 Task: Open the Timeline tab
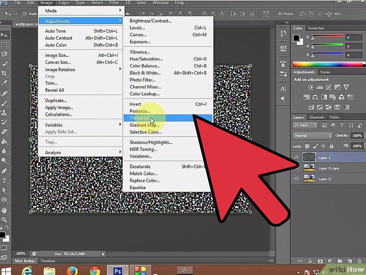48,261
